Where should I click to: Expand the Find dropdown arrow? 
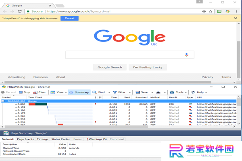point(109,92)
